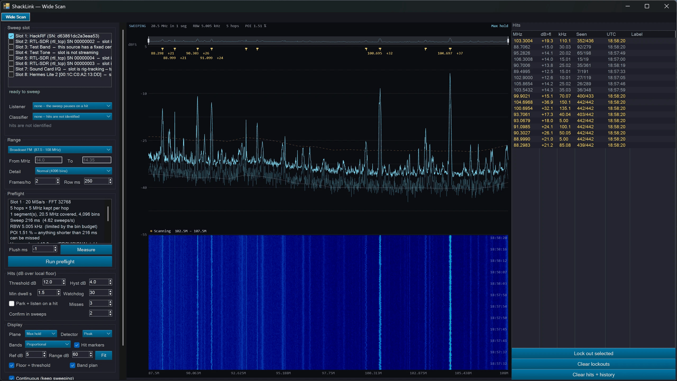Uncheck Slot 1 HackRF checkbox

(x=11, y=36)
